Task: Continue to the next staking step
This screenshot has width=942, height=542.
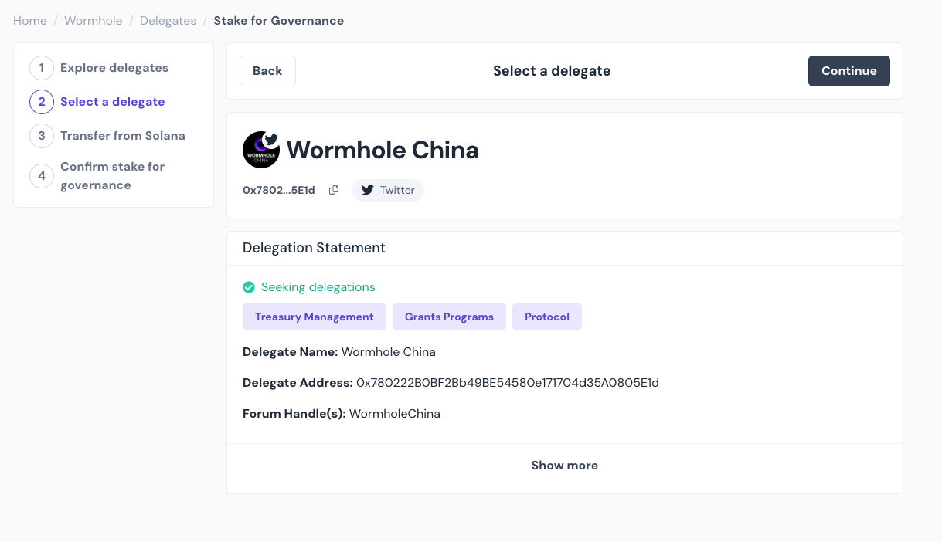Action: [849, 71]
